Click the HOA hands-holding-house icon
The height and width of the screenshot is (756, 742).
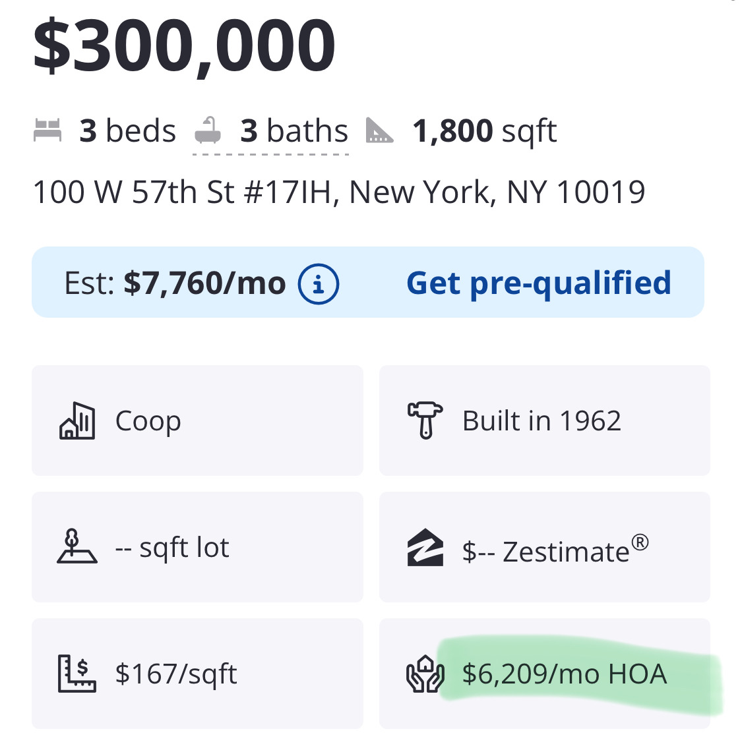coord(425,674)
